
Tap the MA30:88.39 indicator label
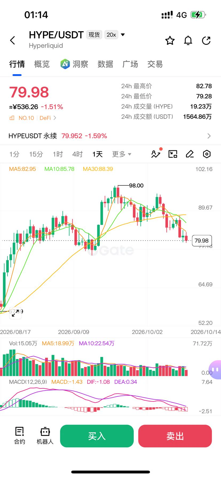98,169
